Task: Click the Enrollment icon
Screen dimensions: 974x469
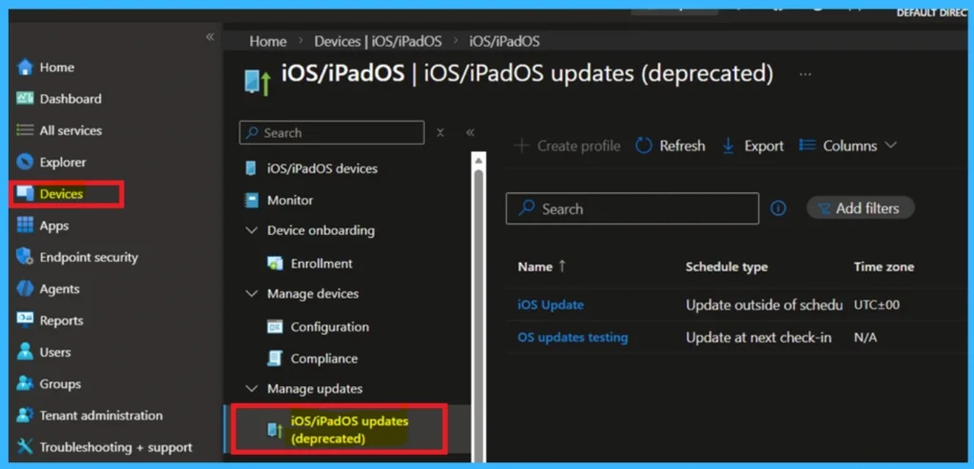Action: tap(275, 264)
